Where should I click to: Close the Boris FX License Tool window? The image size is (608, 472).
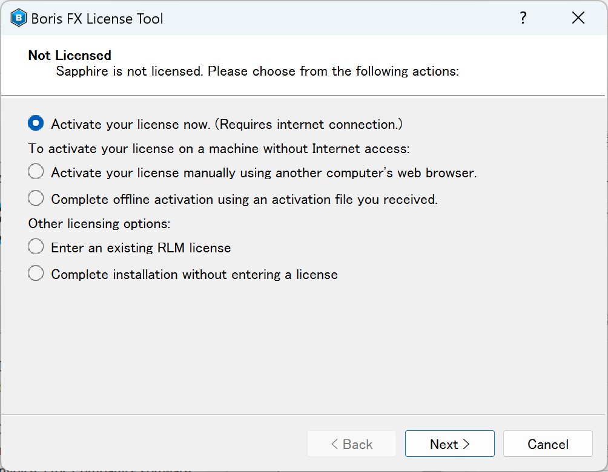click(578, 18)
